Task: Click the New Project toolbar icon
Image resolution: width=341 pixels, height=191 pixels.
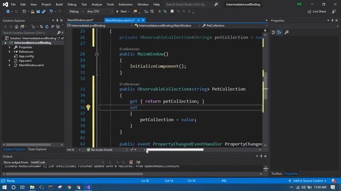Action: [x=24, y=12]
